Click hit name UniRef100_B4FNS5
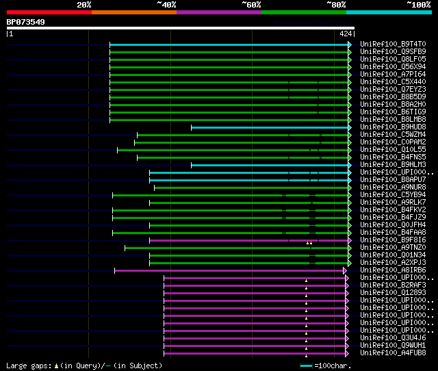This screenshot has width=438, height=371. pyautogui.click(x=393, y=157)
